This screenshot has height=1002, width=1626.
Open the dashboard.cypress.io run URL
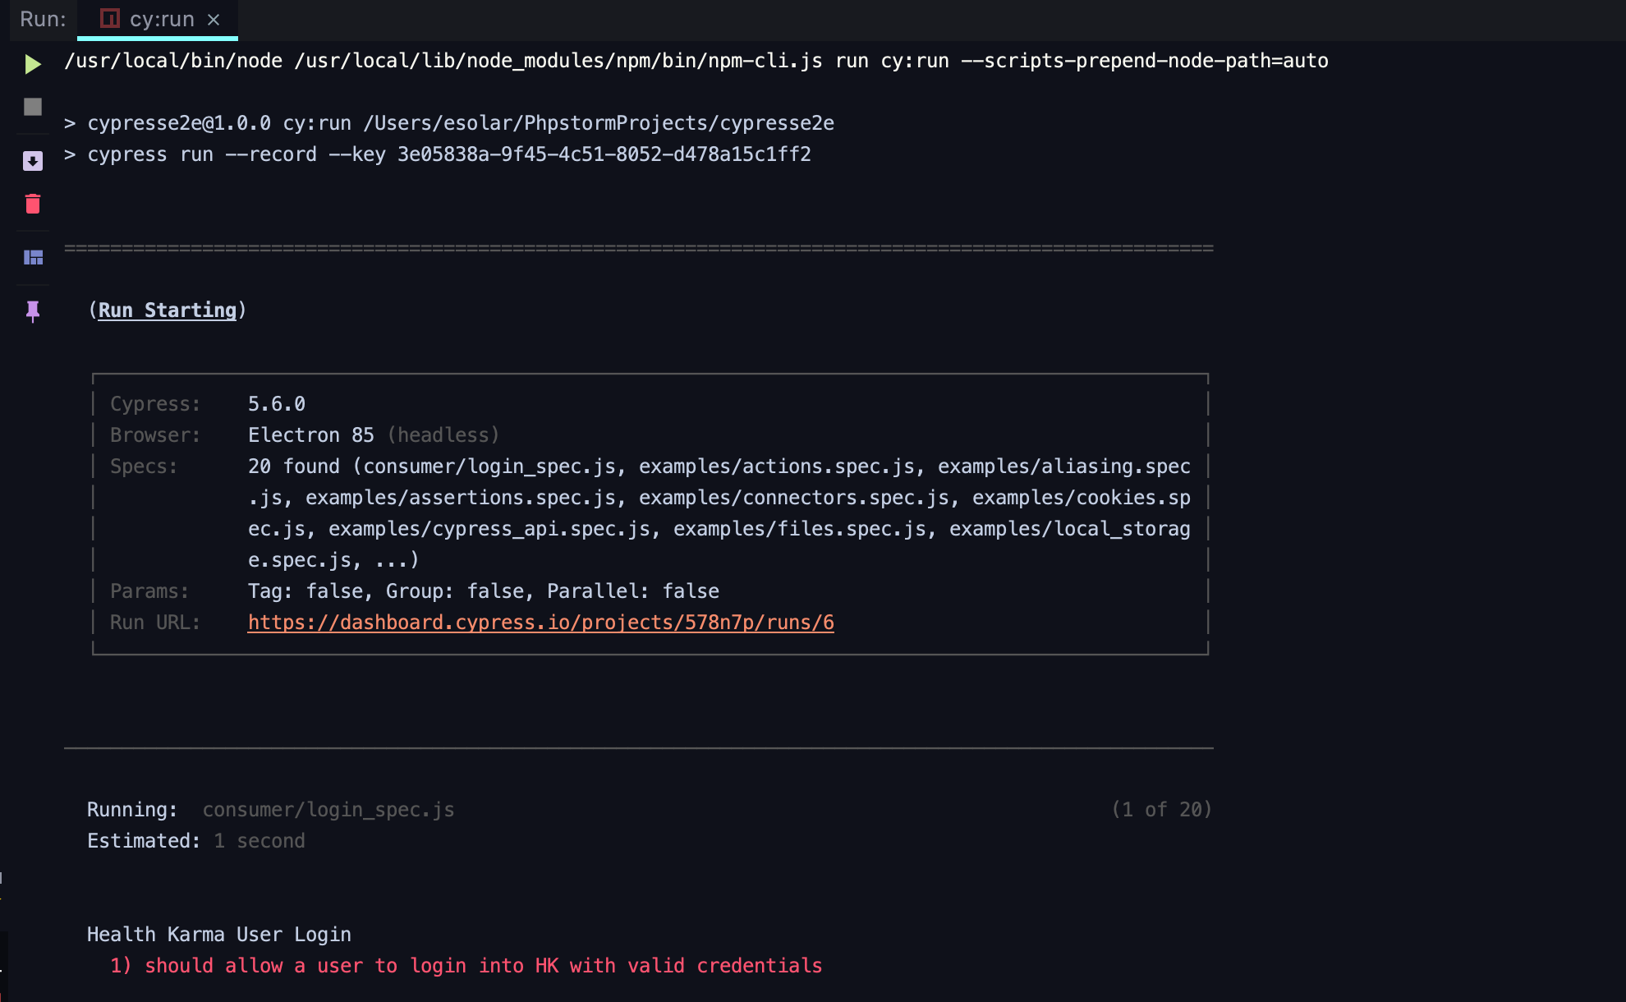pos(540,623)
